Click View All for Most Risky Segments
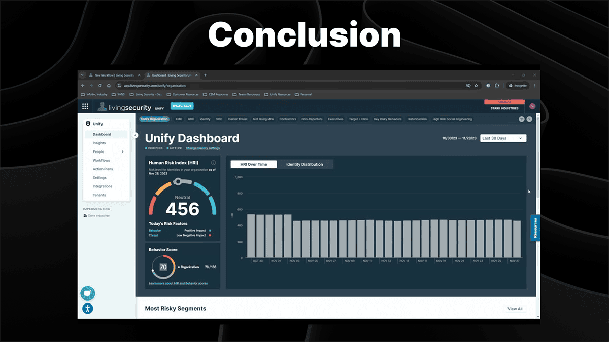The image size is (609, 342). coord(515,309)
